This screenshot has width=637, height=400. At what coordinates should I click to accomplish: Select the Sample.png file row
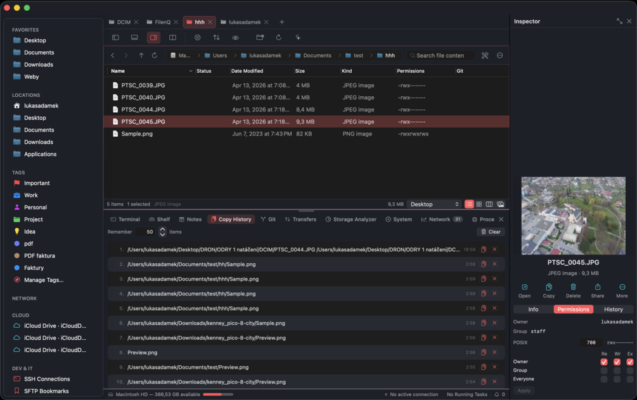[x=306, y=134]
